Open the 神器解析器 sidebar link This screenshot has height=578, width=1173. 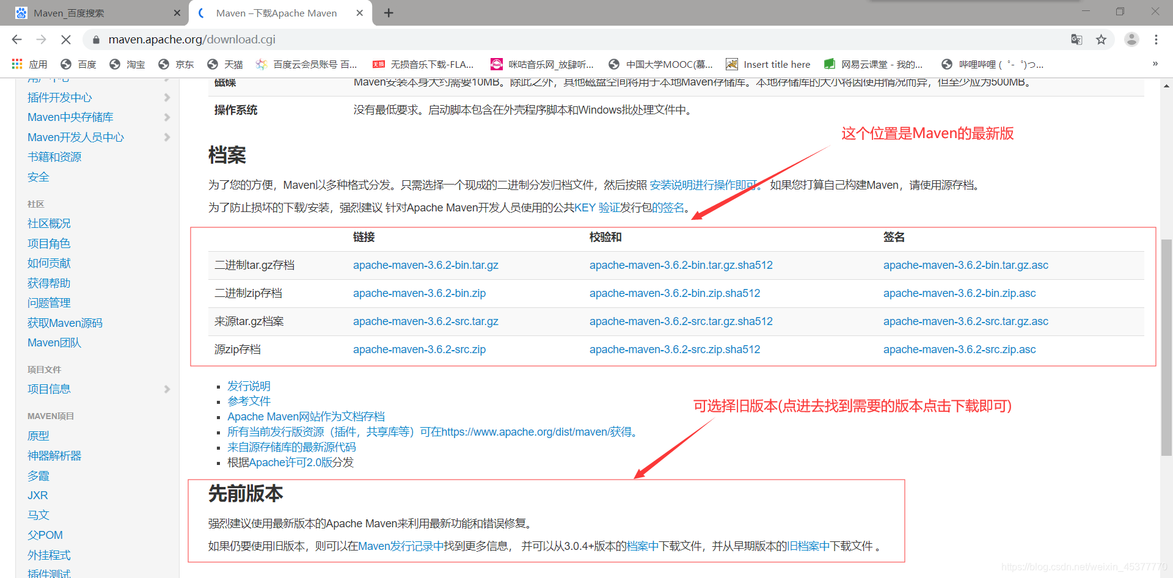coord(54,456)
